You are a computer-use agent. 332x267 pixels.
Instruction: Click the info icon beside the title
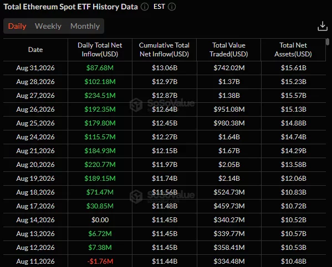(145, 7)
